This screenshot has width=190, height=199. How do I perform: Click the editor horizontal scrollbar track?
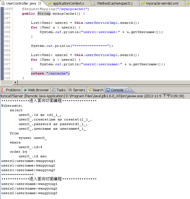pyautogui.click(x=104, y=83)
